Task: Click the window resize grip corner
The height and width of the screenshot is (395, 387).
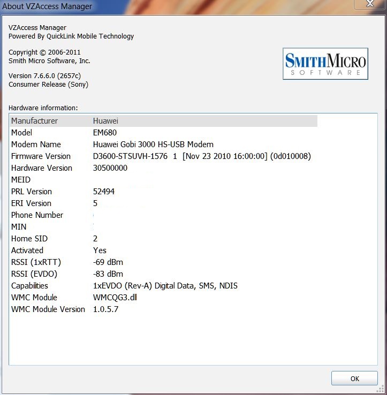Action: (380, 389)
